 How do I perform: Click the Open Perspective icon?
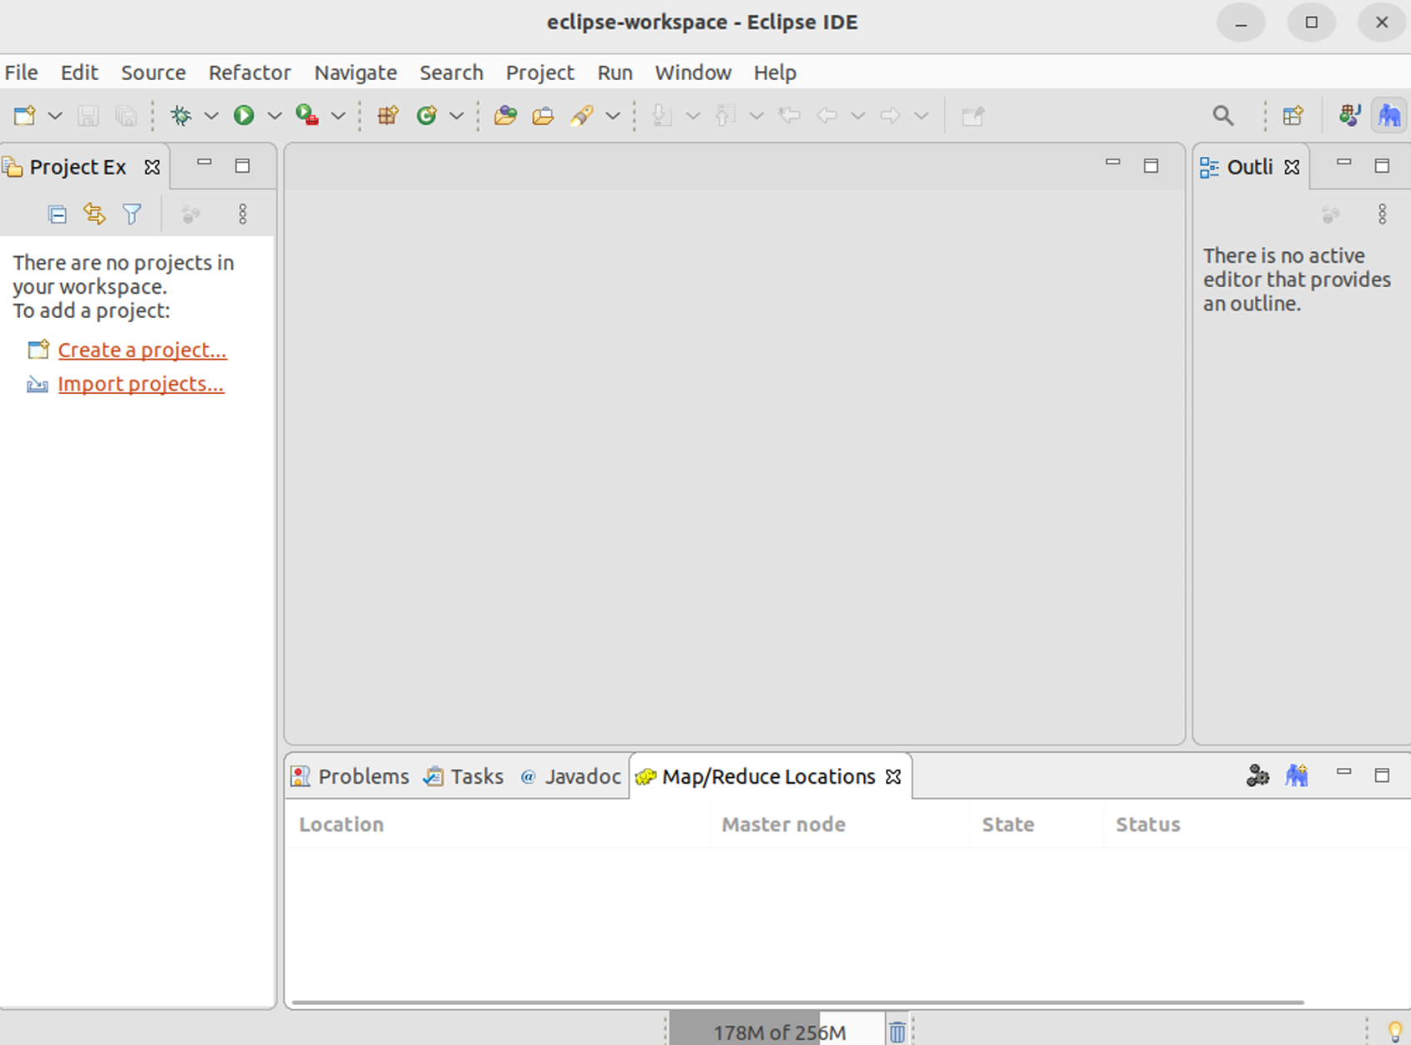tap(1293, 115)
